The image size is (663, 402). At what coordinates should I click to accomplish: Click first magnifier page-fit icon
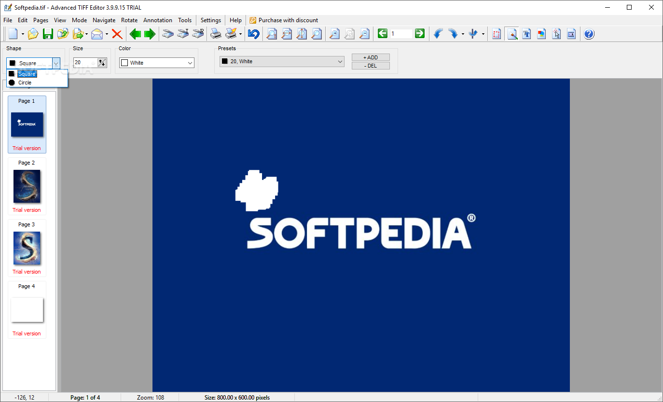tap(272, 34)
